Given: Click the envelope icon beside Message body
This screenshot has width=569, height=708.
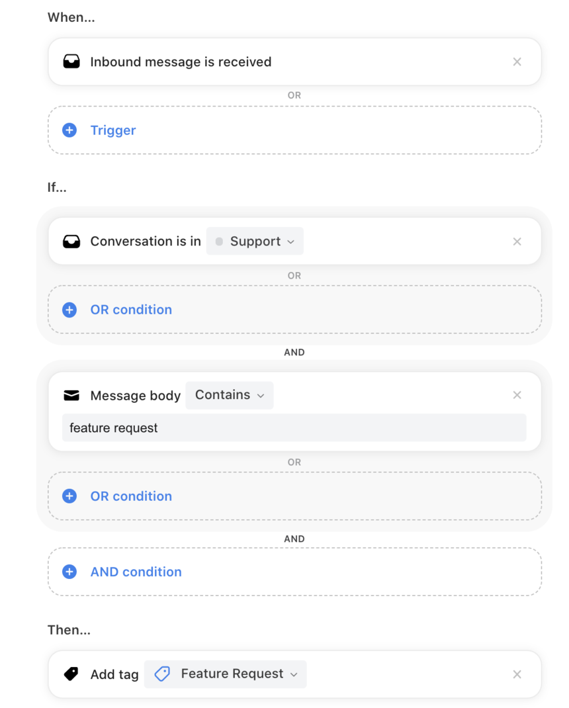Looking at the screenshot, I should (71, 396).
